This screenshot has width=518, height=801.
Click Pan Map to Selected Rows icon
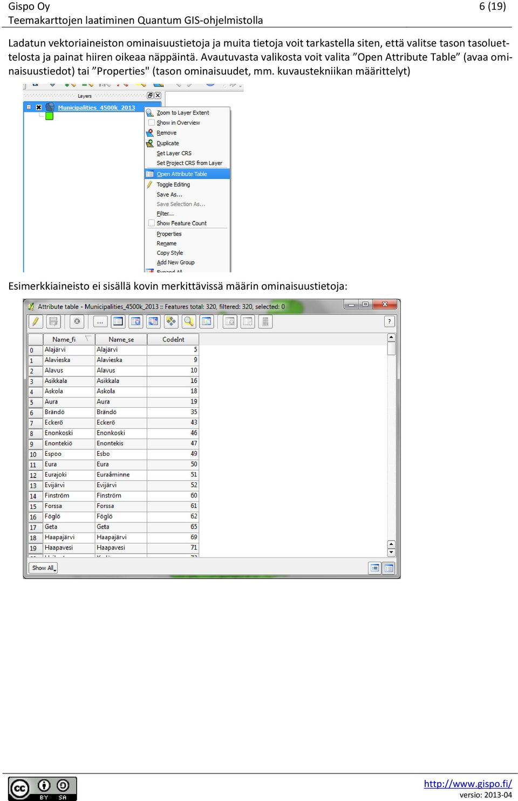(171, 321)
